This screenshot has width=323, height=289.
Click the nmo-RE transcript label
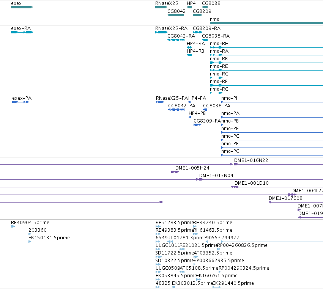pyautogui.click(x=219, y=66)
